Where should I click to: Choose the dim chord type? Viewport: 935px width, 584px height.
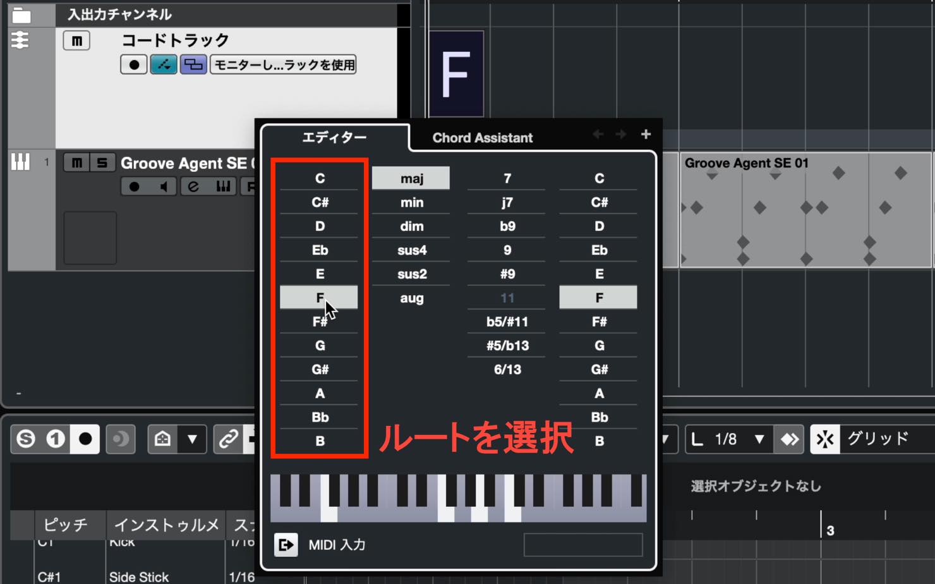pyautogui.click(x=411, y=226)
